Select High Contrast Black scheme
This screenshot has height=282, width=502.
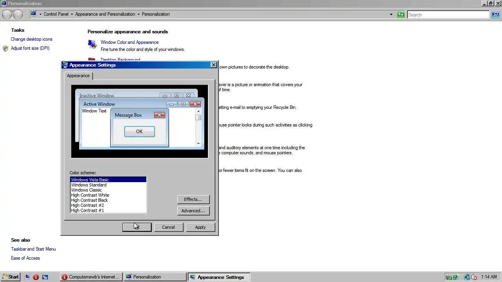pyautogui.click(x=108, y=200)
